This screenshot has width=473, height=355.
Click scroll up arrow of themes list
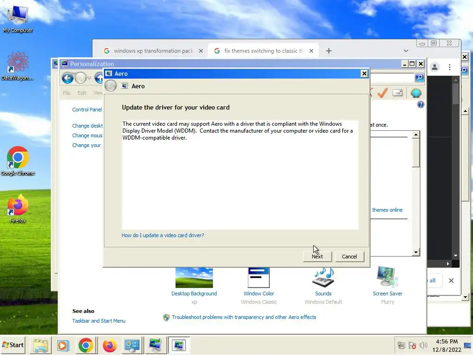(416, 135)
